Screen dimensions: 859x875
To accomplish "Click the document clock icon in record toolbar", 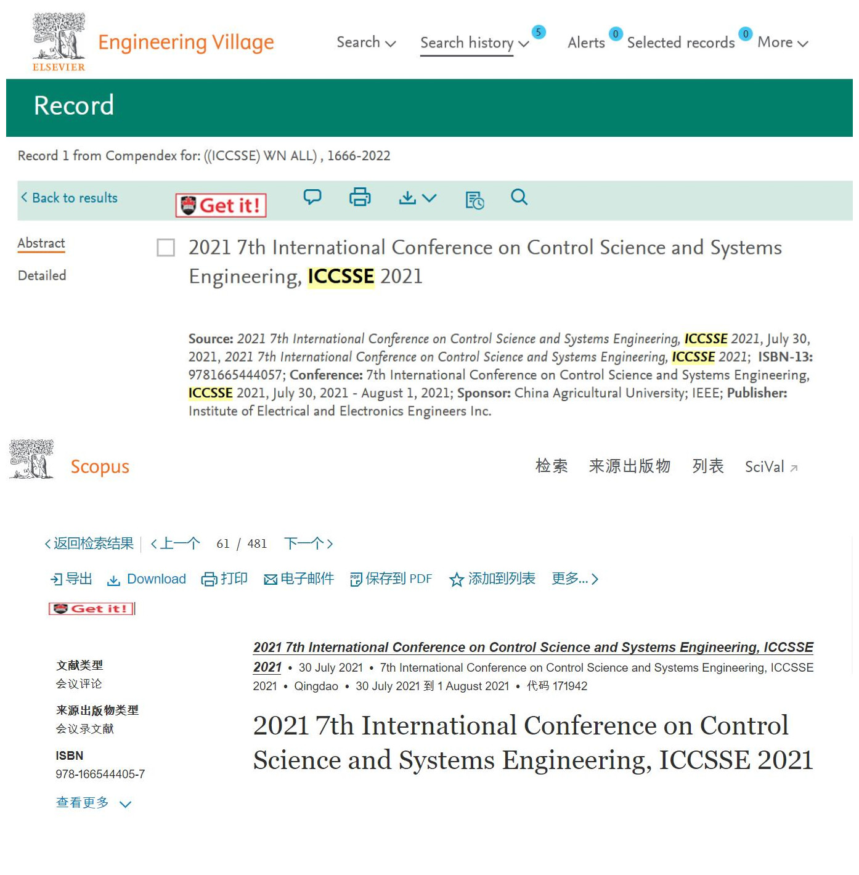I will [x=474, y=200].
